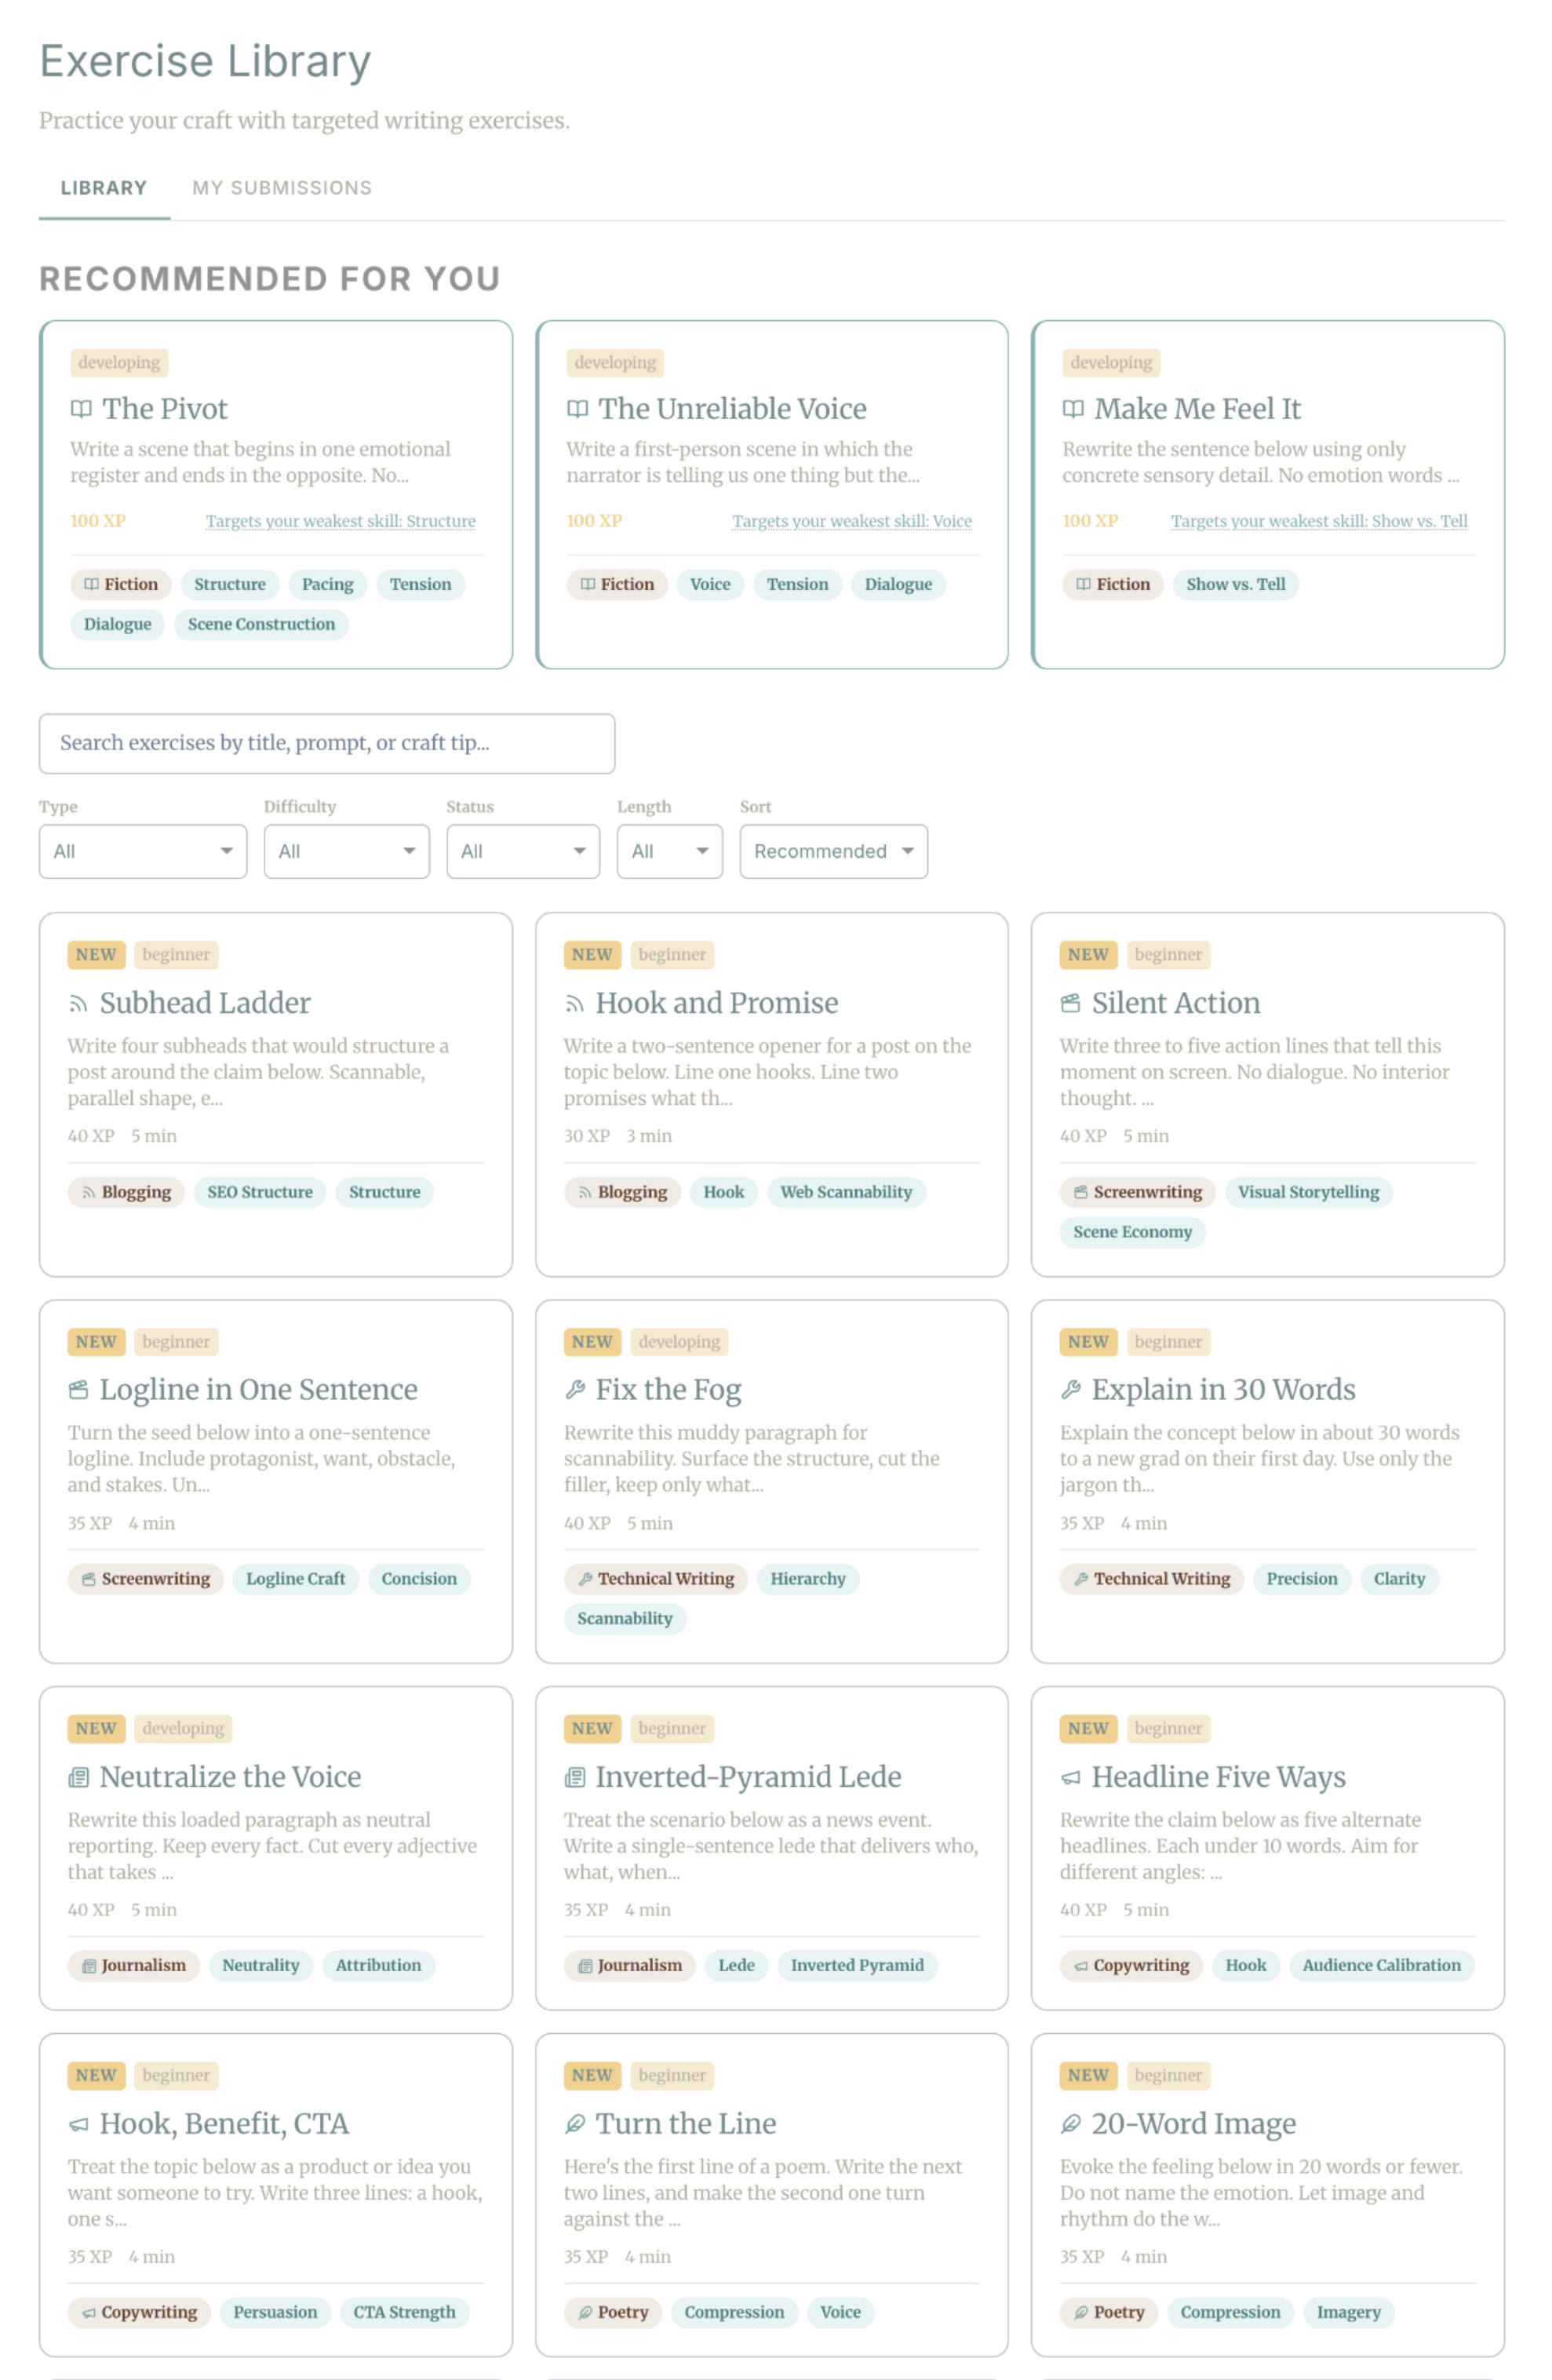Click the Scene Economy tag
This screenshot has width=1552, height=2380.
(1133, 1232)
